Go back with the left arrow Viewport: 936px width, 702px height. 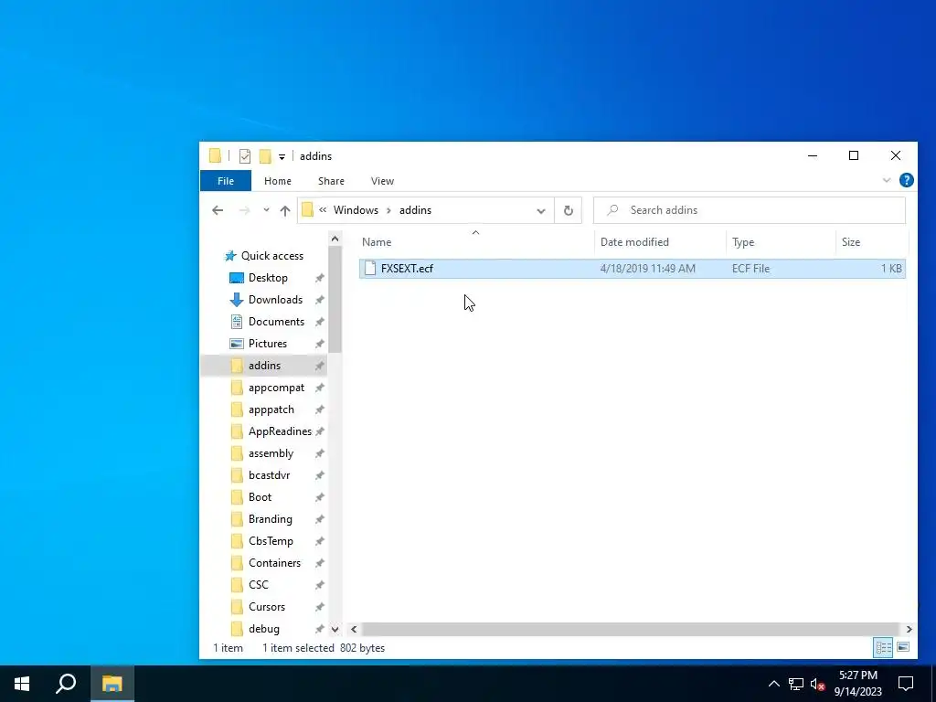(218, 210)
